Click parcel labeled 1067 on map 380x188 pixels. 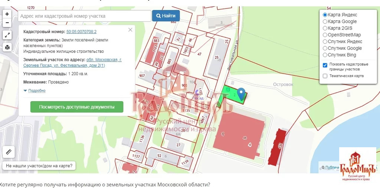[203, 119]
